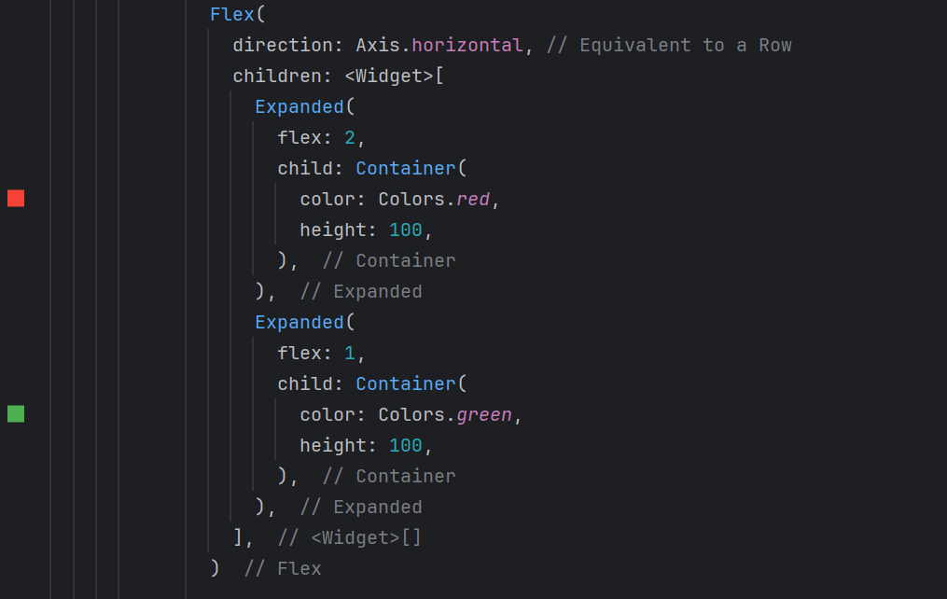Click the flex value 2
This screenshot has width=947, height=599.
(x=350, y=138)
